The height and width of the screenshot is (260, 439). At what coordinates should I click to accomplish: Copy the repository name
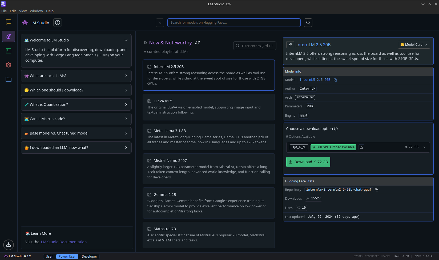(x=377, y=190)
